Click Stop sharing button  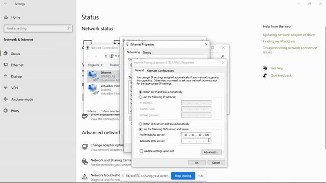click(x=183, y=176)
